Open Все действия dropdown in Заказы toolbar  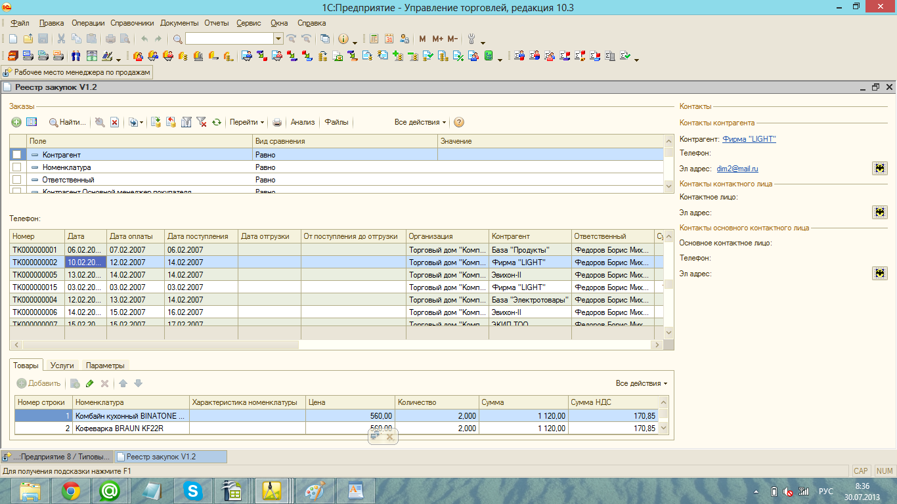click(x=420, y=122)
